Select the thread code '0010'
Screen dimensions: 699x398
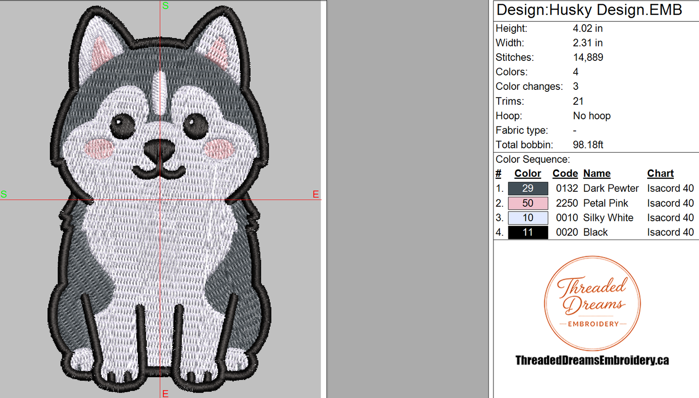(567, 218)
